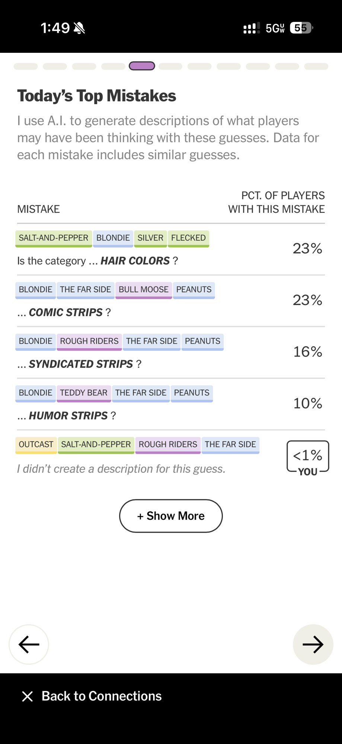Select the highlighted purple page indicator

coord(142,66)
